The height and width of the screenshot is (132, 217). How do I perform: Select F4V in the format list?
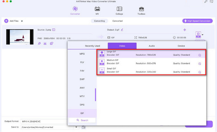(x=82, y=71)
